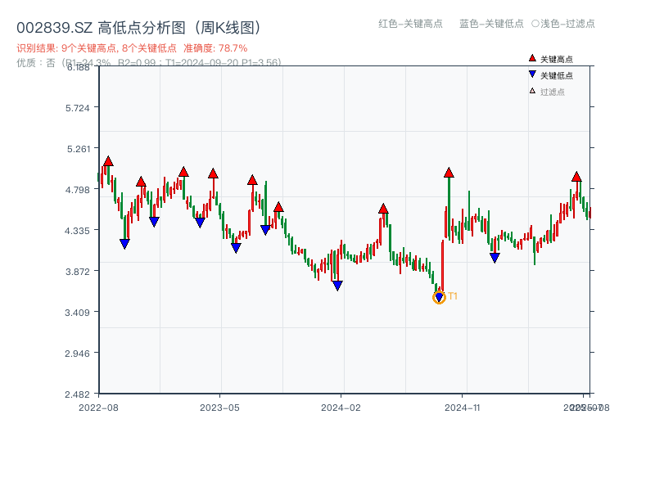Screen dimensions: 655x491
Task: Click the blue triangle marker below the late-2022 dip
Action: [x=124, y=242]
